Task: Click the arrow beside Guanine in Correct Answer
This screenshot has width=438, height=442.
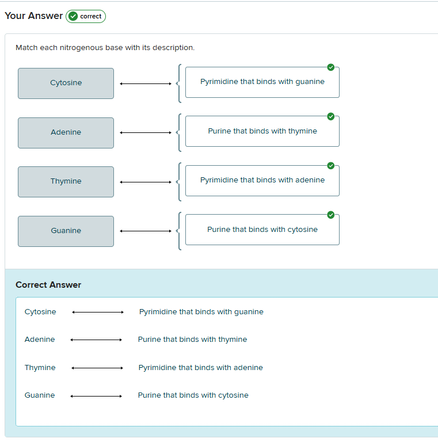Action: coord(96,396)
